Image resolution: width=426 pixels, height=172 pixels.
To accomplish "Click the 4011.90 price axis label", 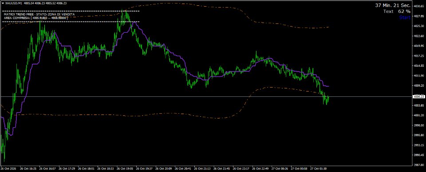I will pos(418,76).
